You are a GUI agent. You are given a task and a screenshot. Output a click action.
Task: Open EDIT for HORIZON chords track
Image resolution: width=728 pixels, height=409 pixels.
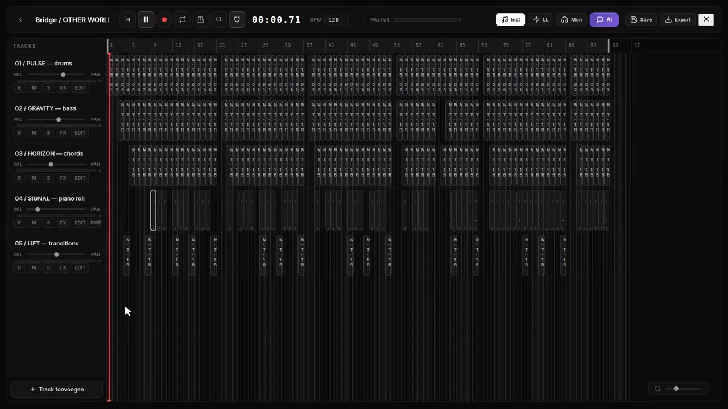pyautogui.click(x=80, y=178)
